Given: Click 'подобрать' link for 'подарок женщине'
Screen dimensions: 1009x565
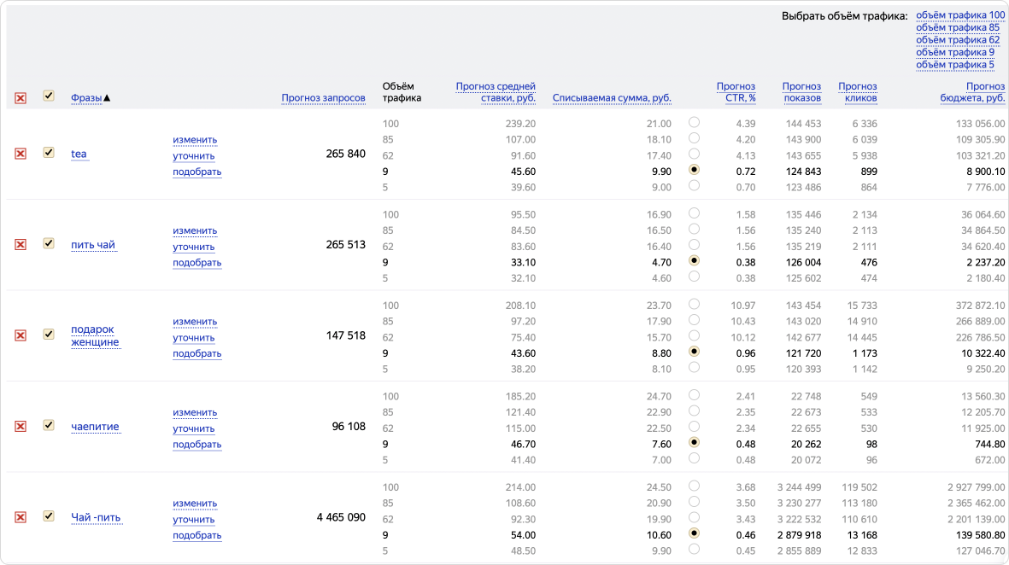Looking at the screenshot, I should pyautogui.click(x=197, y=353).
